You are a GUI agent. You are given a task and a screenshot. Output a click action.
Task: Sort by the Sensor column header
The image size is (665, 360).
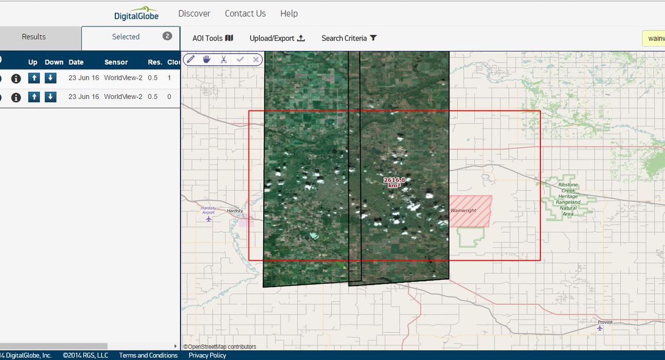click(116, 62)
